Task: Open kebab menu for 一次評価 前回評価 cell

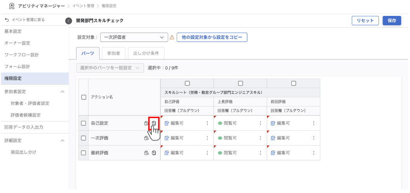Action: pos(314,138)
